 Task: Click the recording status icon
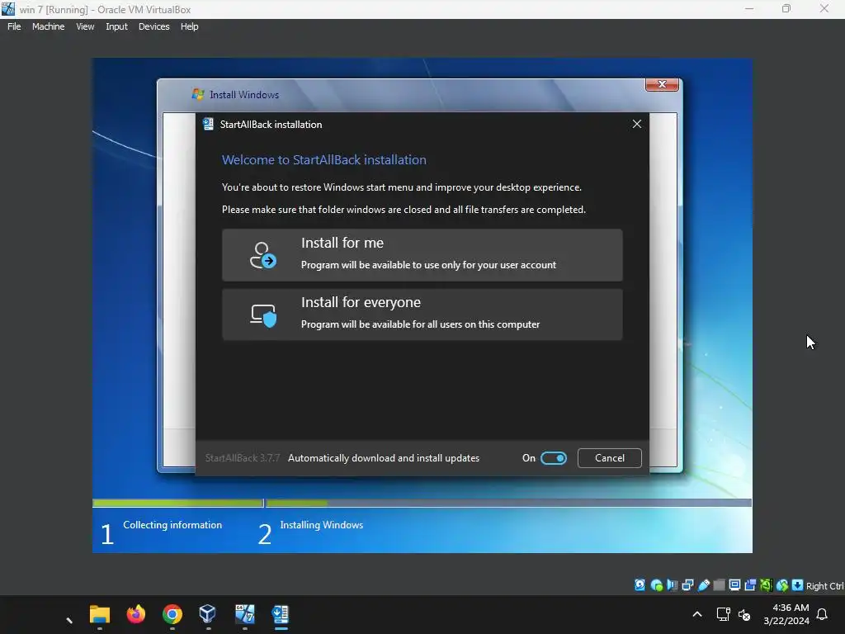pyautogui.click(x=750, y=585)
